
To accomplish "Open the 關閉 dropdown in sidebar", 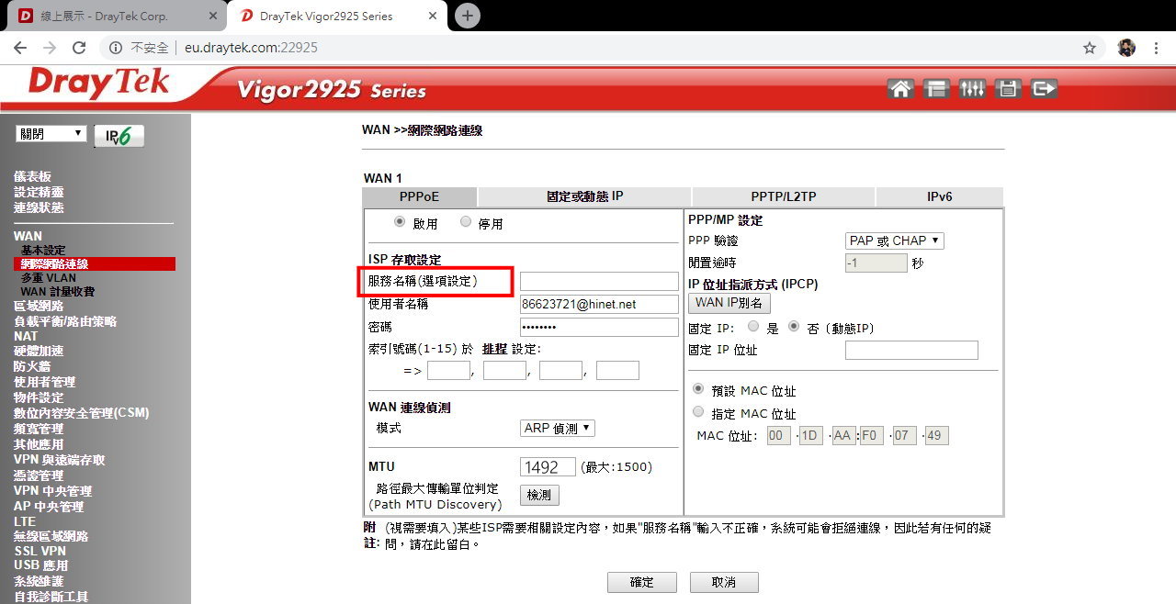I will [x=51, y=134].
